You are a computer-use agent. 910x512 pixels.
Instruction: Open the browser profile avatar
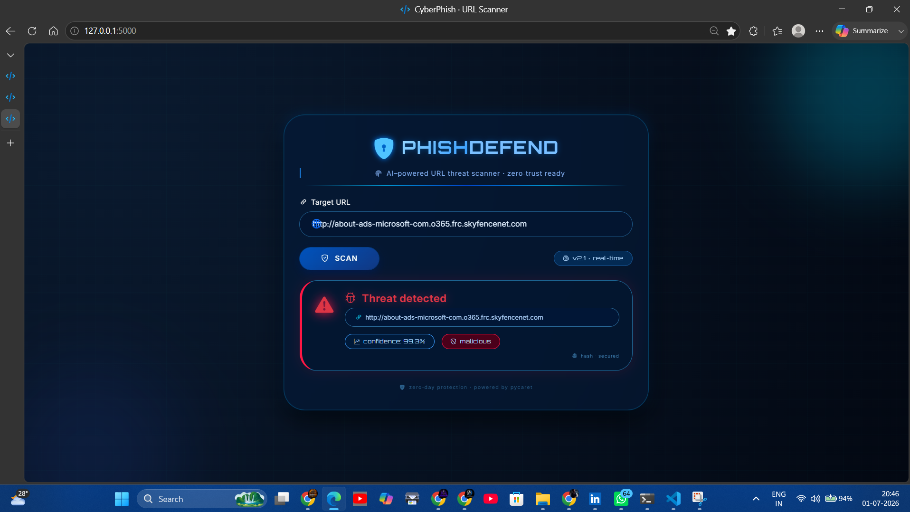click(x=798, y=31)
